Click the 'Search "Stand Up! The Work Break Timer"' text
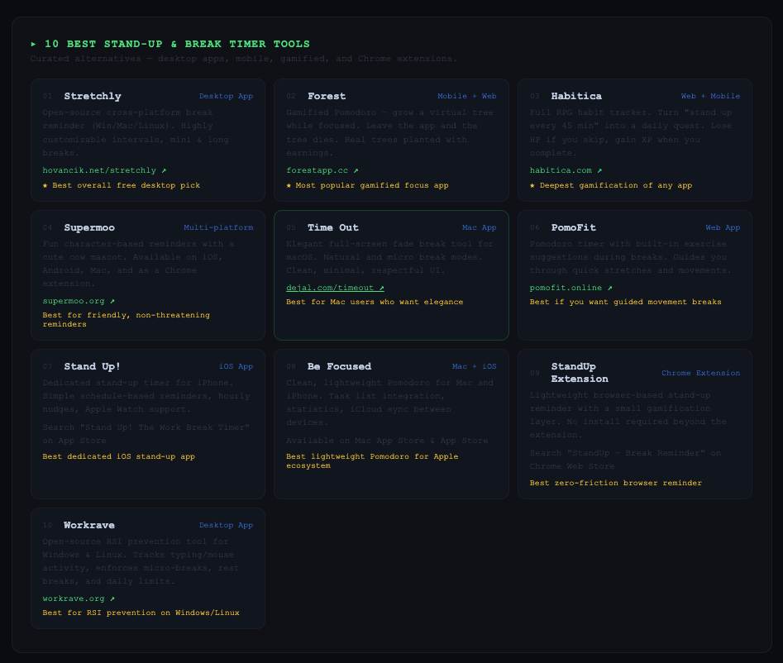Viewport: 783px width, 663px height. tap(146, 434)
